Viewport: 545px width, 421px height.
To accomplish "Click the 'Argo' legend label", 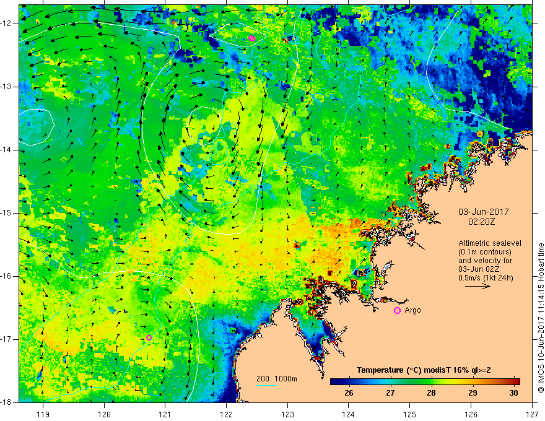I will pos(412,310).
